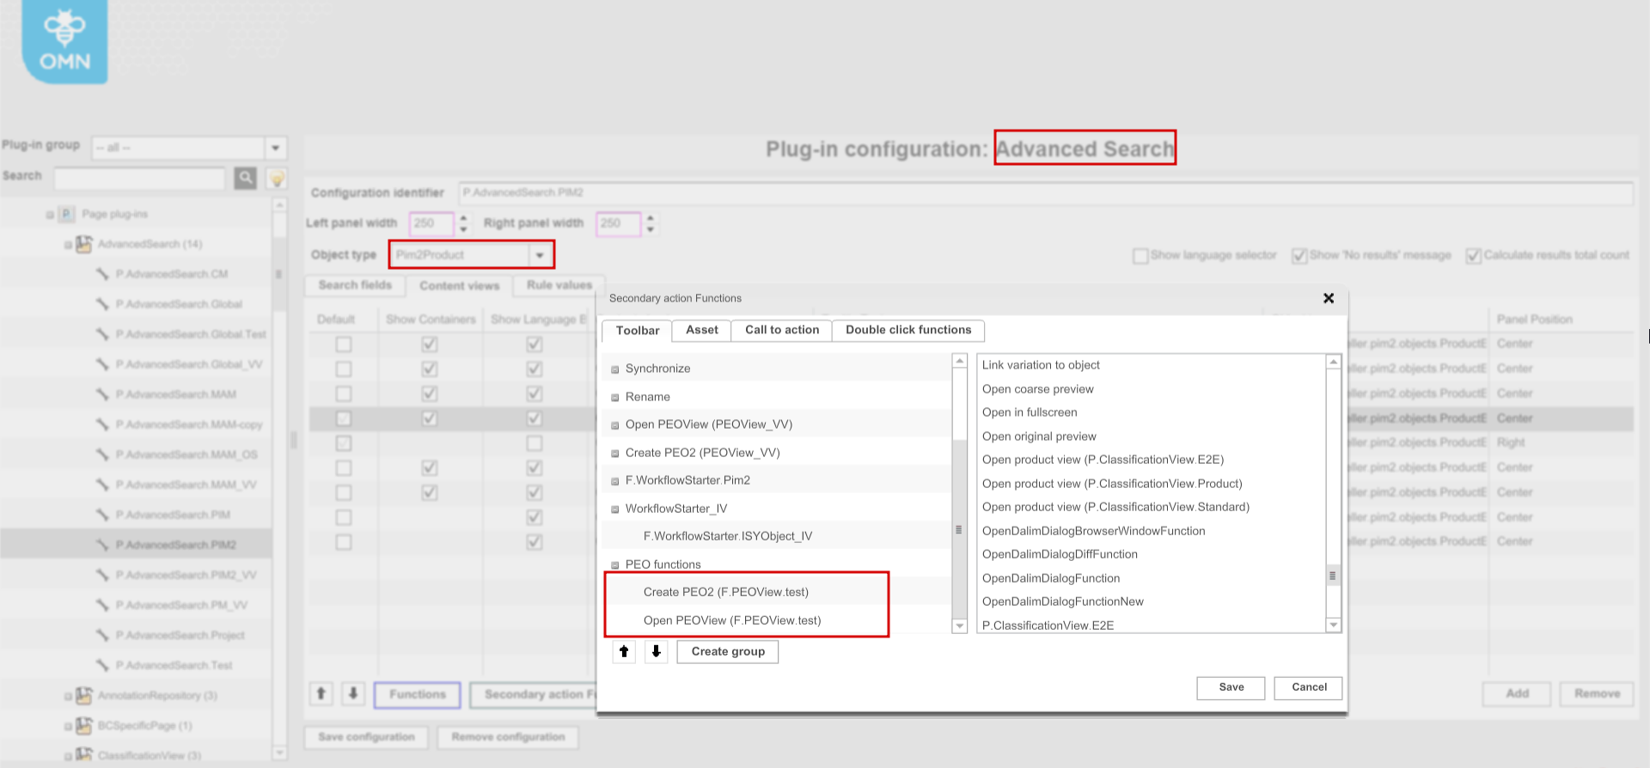The height and width of the screenshot is (768, 1650).
Task: Close the Secondary action Functions dialog
Action: (1329, 298)
